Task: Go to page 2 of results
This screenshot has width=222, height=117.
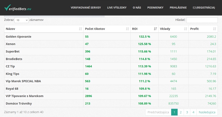Action: click(x=181, y=112)
